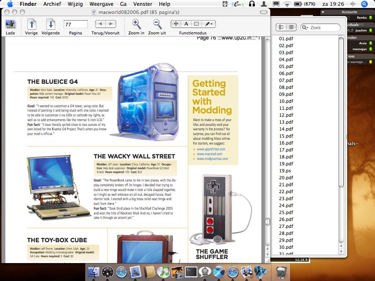Click the Terug back arrow
The image size is (375, 281).
point(100,24)
